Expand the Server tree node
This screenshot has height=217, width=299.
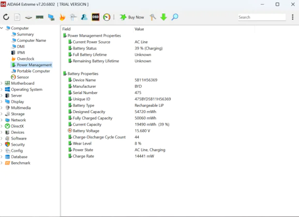[x=2, y=96]
